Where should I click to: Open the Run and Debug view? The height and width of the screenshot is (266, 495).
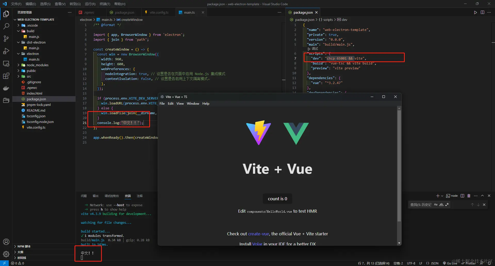point(6,51)
